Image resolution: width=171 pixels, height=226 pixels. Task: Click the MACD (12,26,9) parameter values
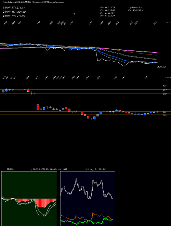coord(47,169)
